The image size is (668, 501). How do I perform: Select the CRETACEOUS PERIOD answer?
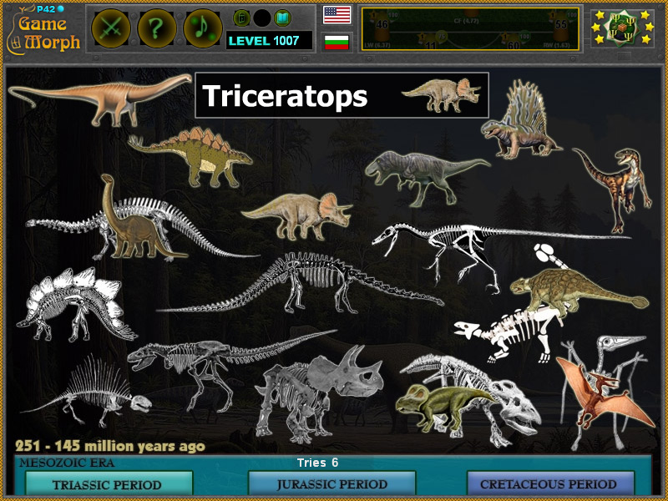(x=547, y=484)
